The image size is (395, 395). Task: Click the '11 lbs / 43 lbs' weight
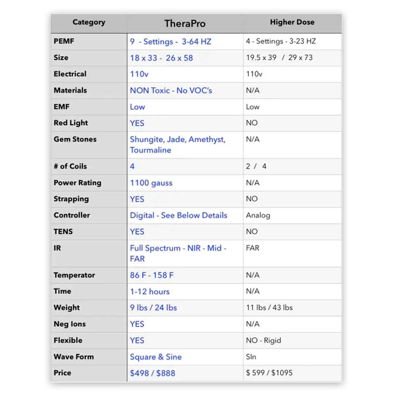coord(269,308)
